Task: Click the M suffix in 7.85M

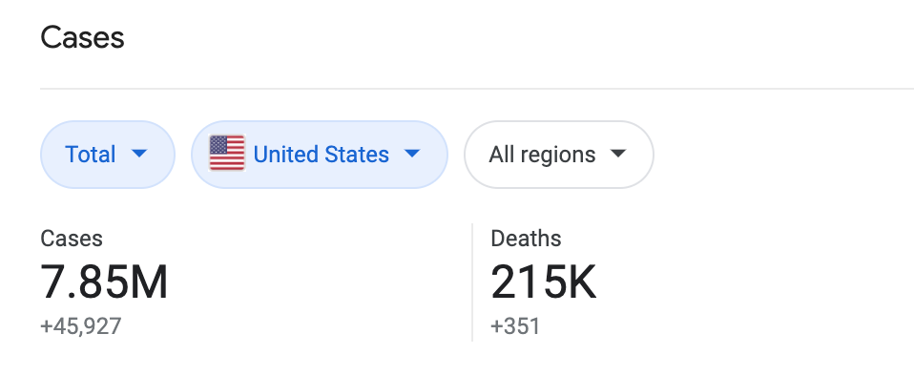Action: [148, 282]
